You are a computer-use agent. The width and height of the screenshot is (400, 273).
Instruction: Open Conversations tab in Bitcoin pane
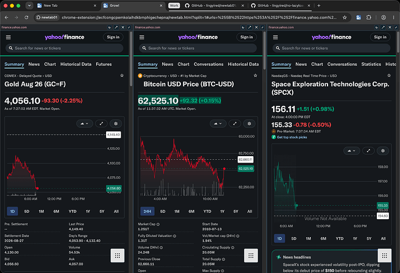point(209,64)
